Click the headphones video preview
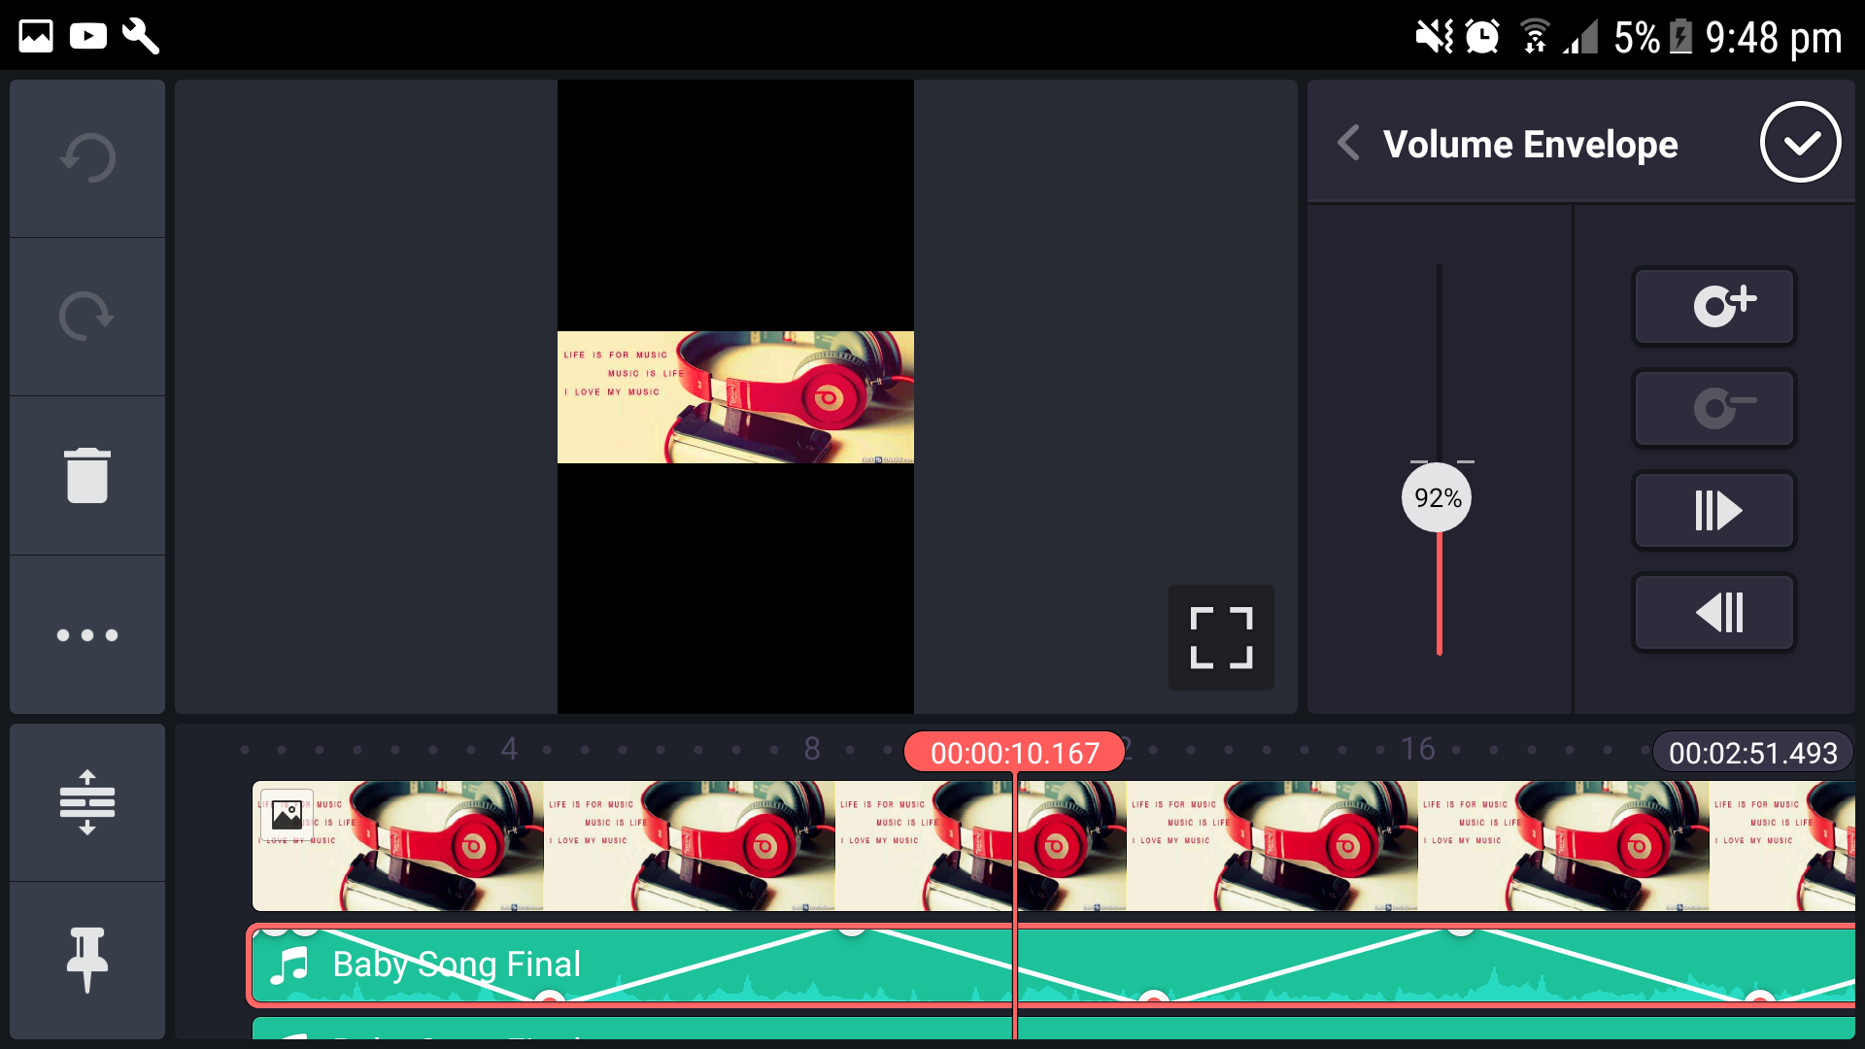The width and height of the screenshot is (1865, 1049). (735, 397)
